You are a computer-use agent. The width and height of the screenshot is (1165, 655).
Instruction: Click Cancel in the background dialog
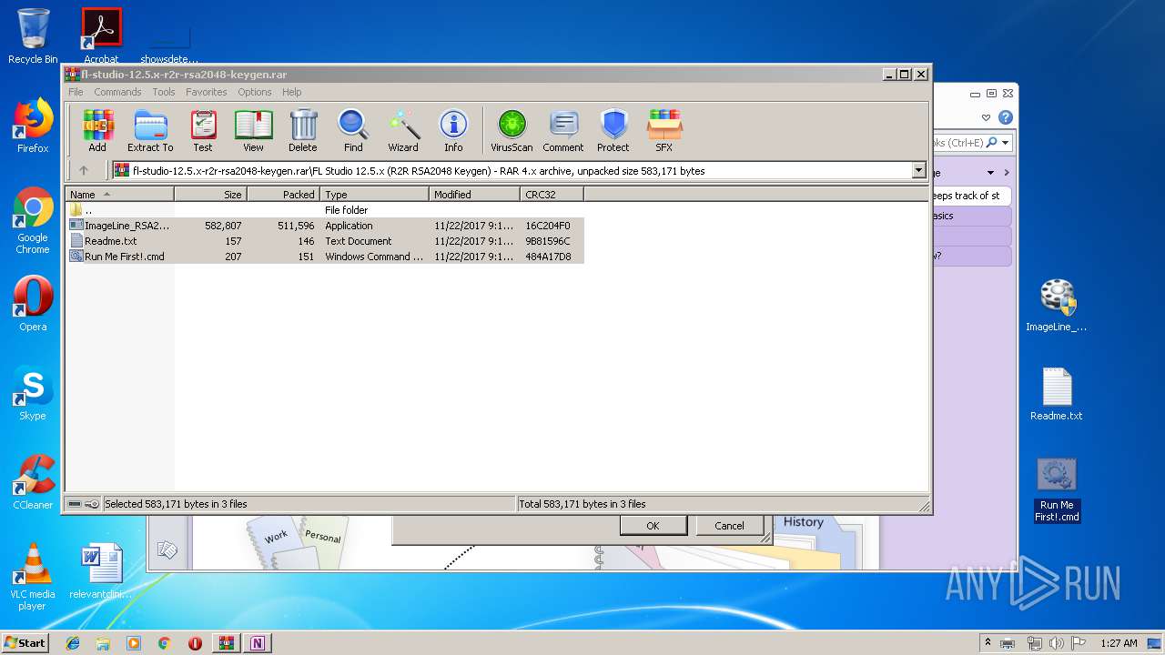pos(729,526)
